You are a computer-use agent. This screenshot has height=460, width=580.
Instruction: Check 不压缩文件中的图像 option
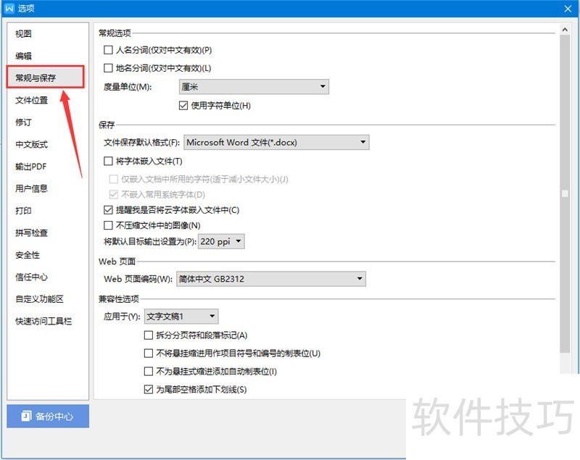pos(108,225)
